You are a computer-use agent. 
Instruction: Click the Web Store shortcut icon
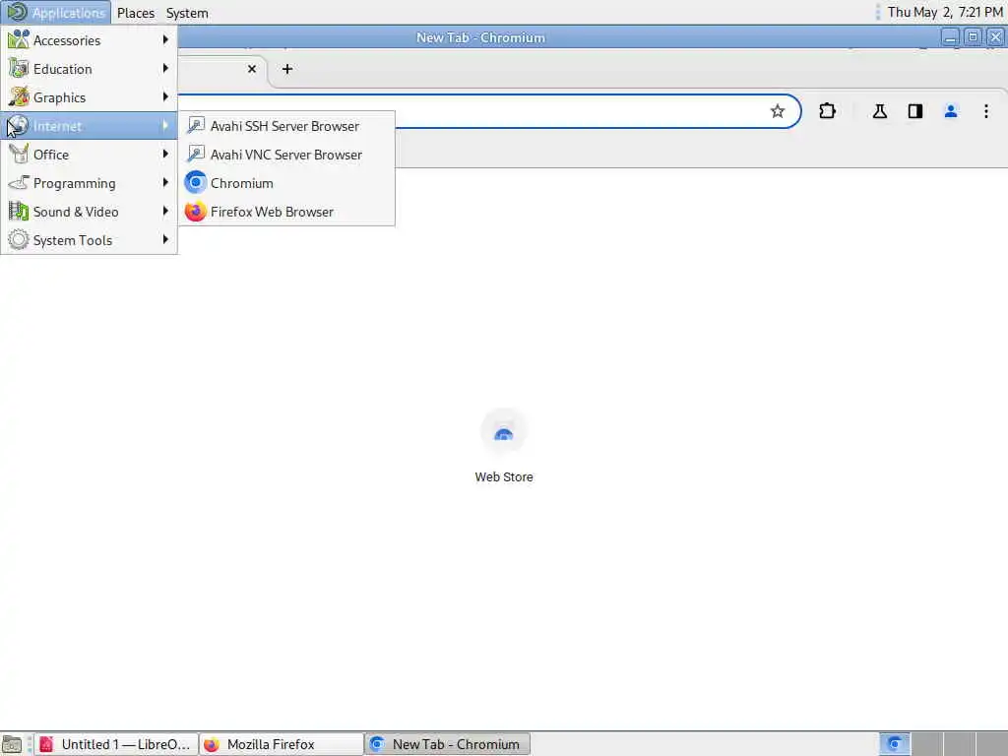(503, 433)
